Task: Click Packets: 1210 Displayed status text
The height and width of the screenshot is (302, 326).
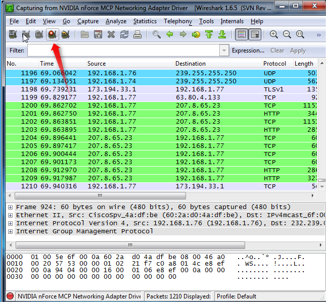Action: tap(178, 296)
